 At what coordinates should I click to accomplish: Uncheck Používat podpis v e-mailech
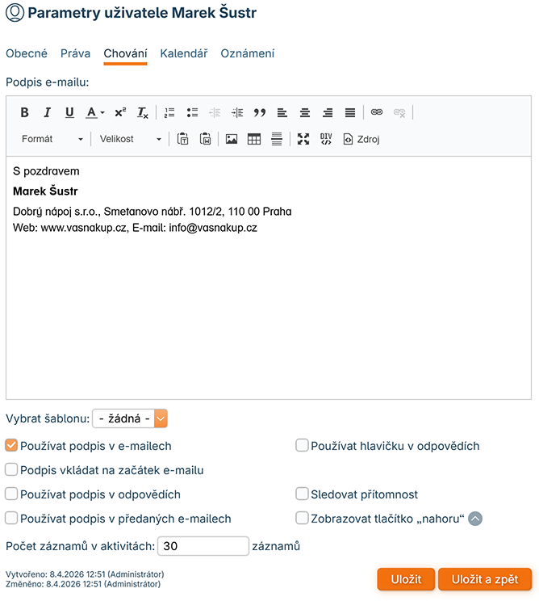point(11,445)
